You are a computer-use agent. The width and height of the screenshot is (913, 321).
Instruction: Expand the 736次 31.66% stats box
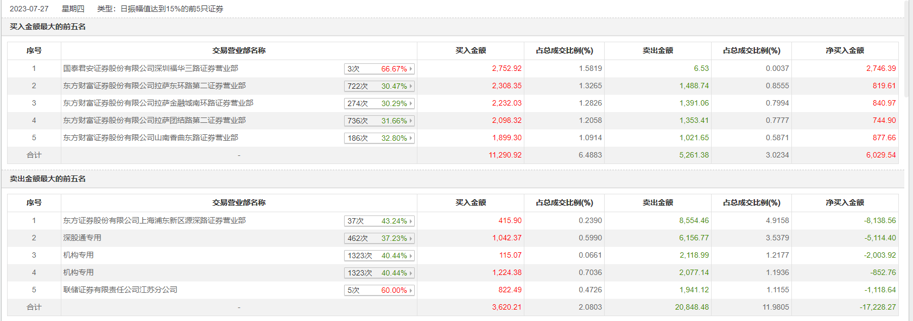click(x=379, y=121)
